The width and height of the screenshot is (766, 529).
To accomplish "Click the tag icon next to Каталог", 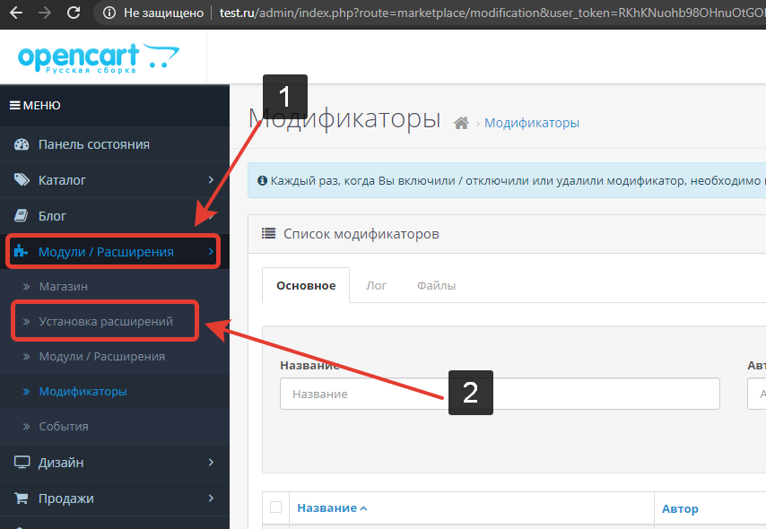I will point(22,180).
